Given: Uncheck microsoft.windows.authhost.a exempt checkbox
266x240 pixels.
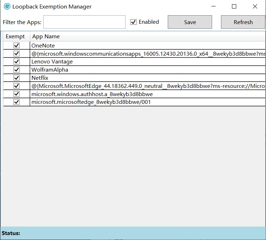Looking at the screenshot, I should click(x=16, y=94).
